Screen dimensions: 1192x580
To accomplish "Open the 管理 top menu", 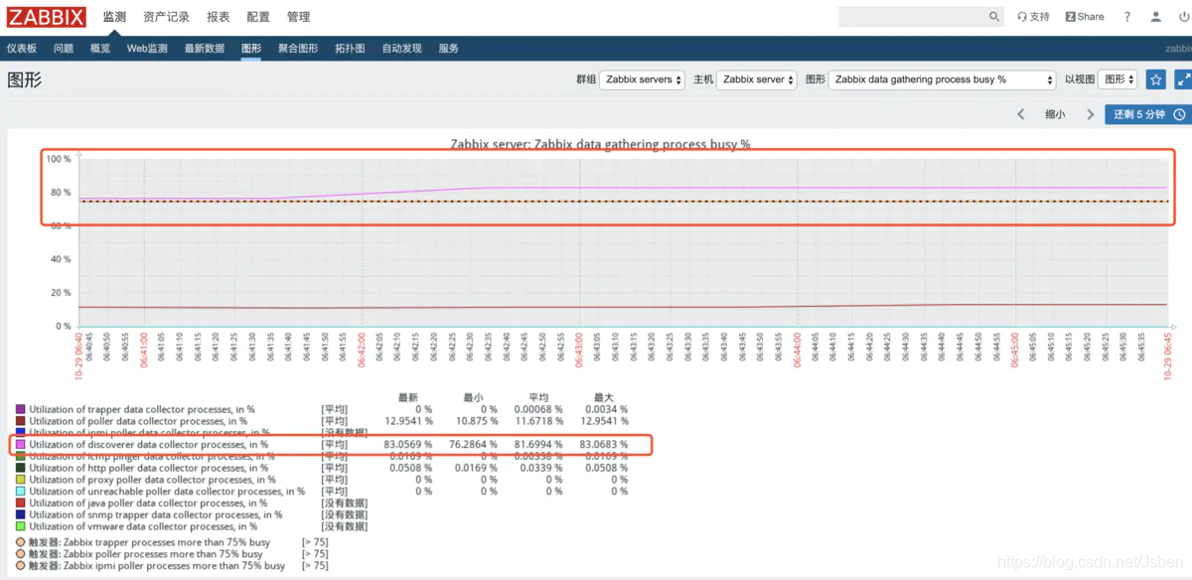I will [298, 17].
